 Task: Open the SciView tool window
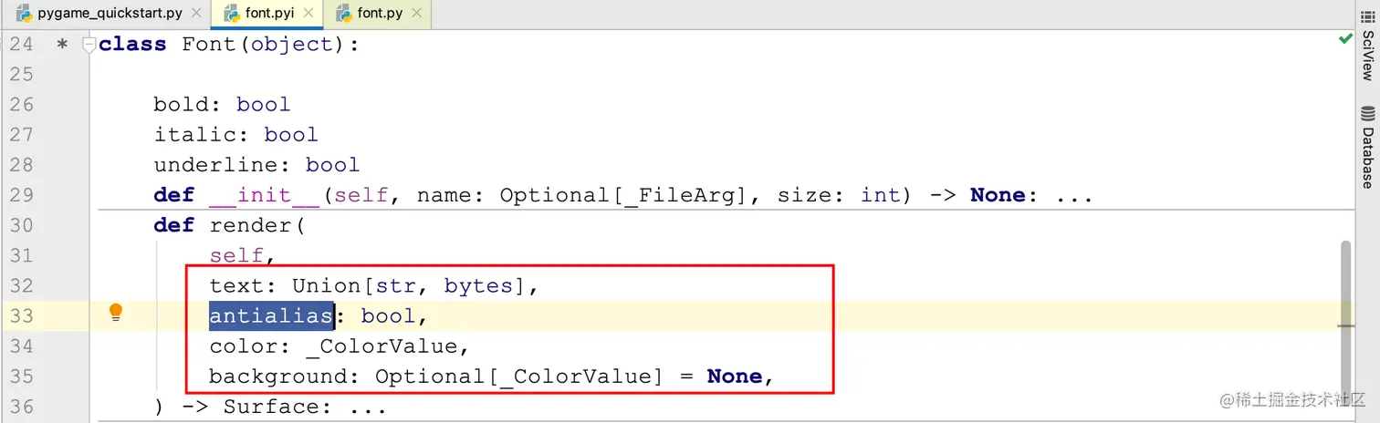pyautogui.click(x=1367, y=55)
